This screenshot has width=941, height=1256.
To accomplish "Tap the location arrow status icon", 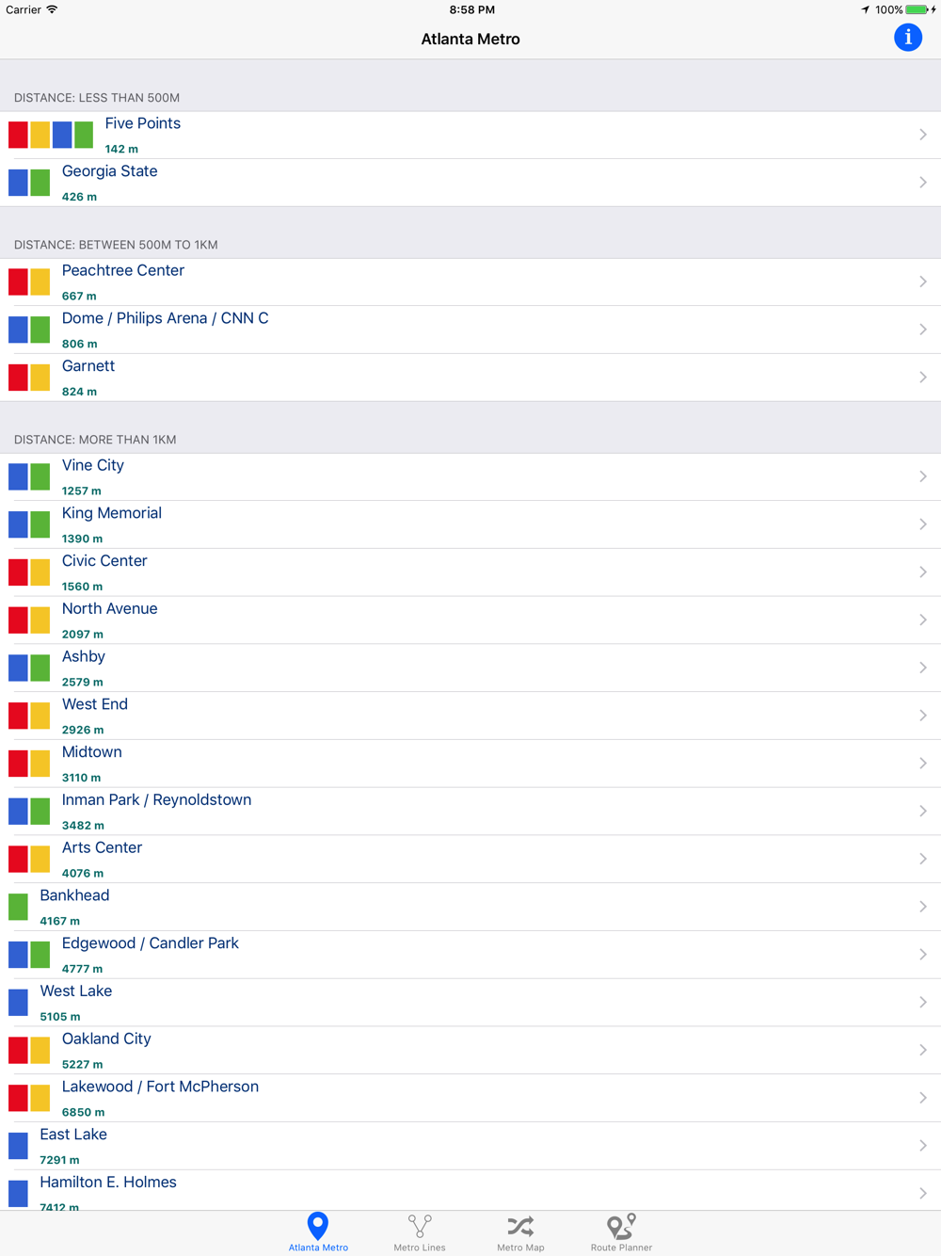I will (x=865, y=9).
